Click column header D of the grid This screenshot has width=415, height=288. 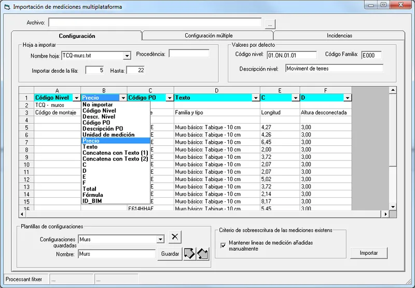pos(217,90)
